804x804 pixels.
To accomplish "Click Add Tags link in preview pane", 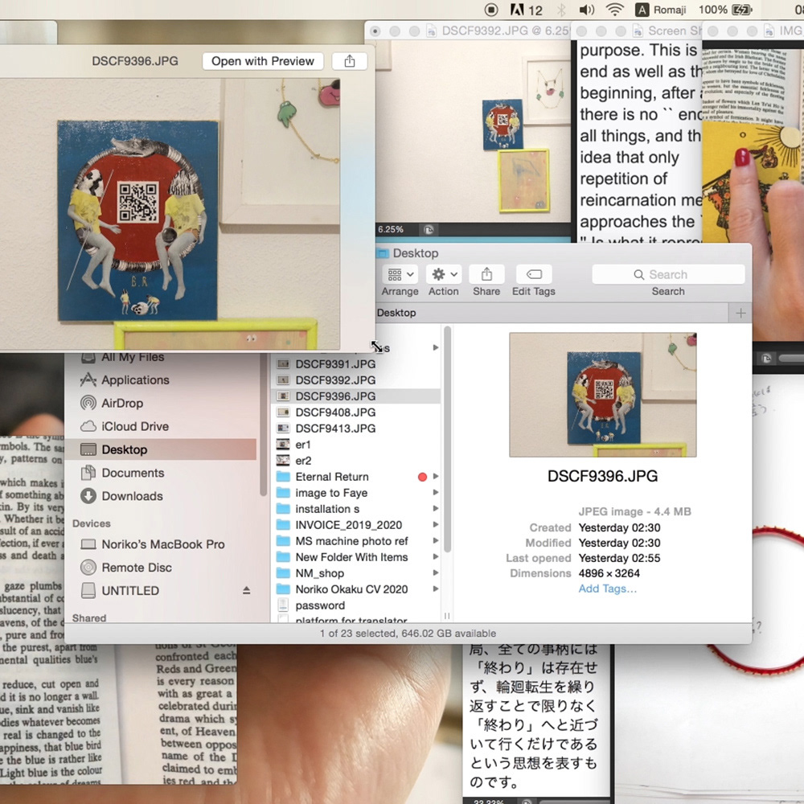I will [x=608, y=589].
